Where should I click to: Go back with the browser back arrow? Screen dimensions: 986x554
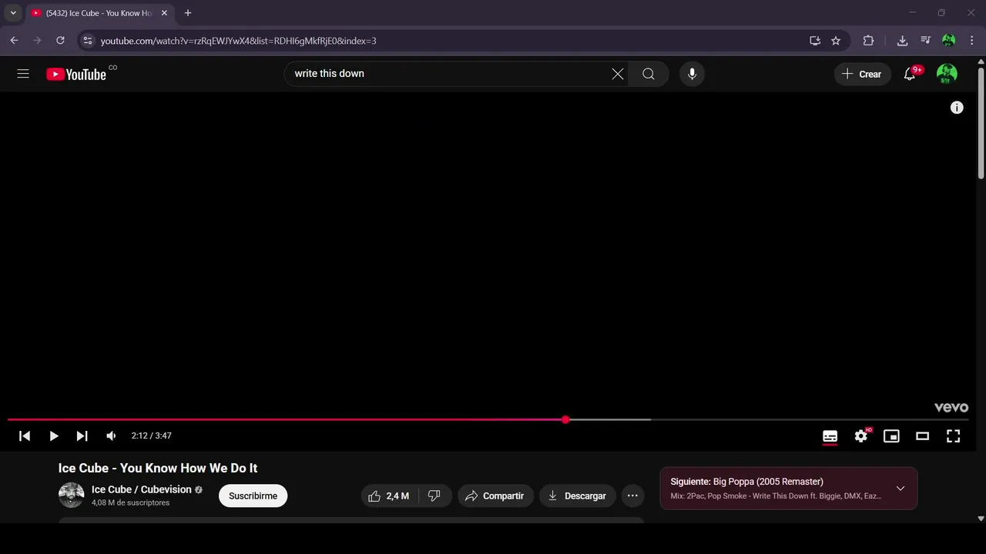point(14,41)
